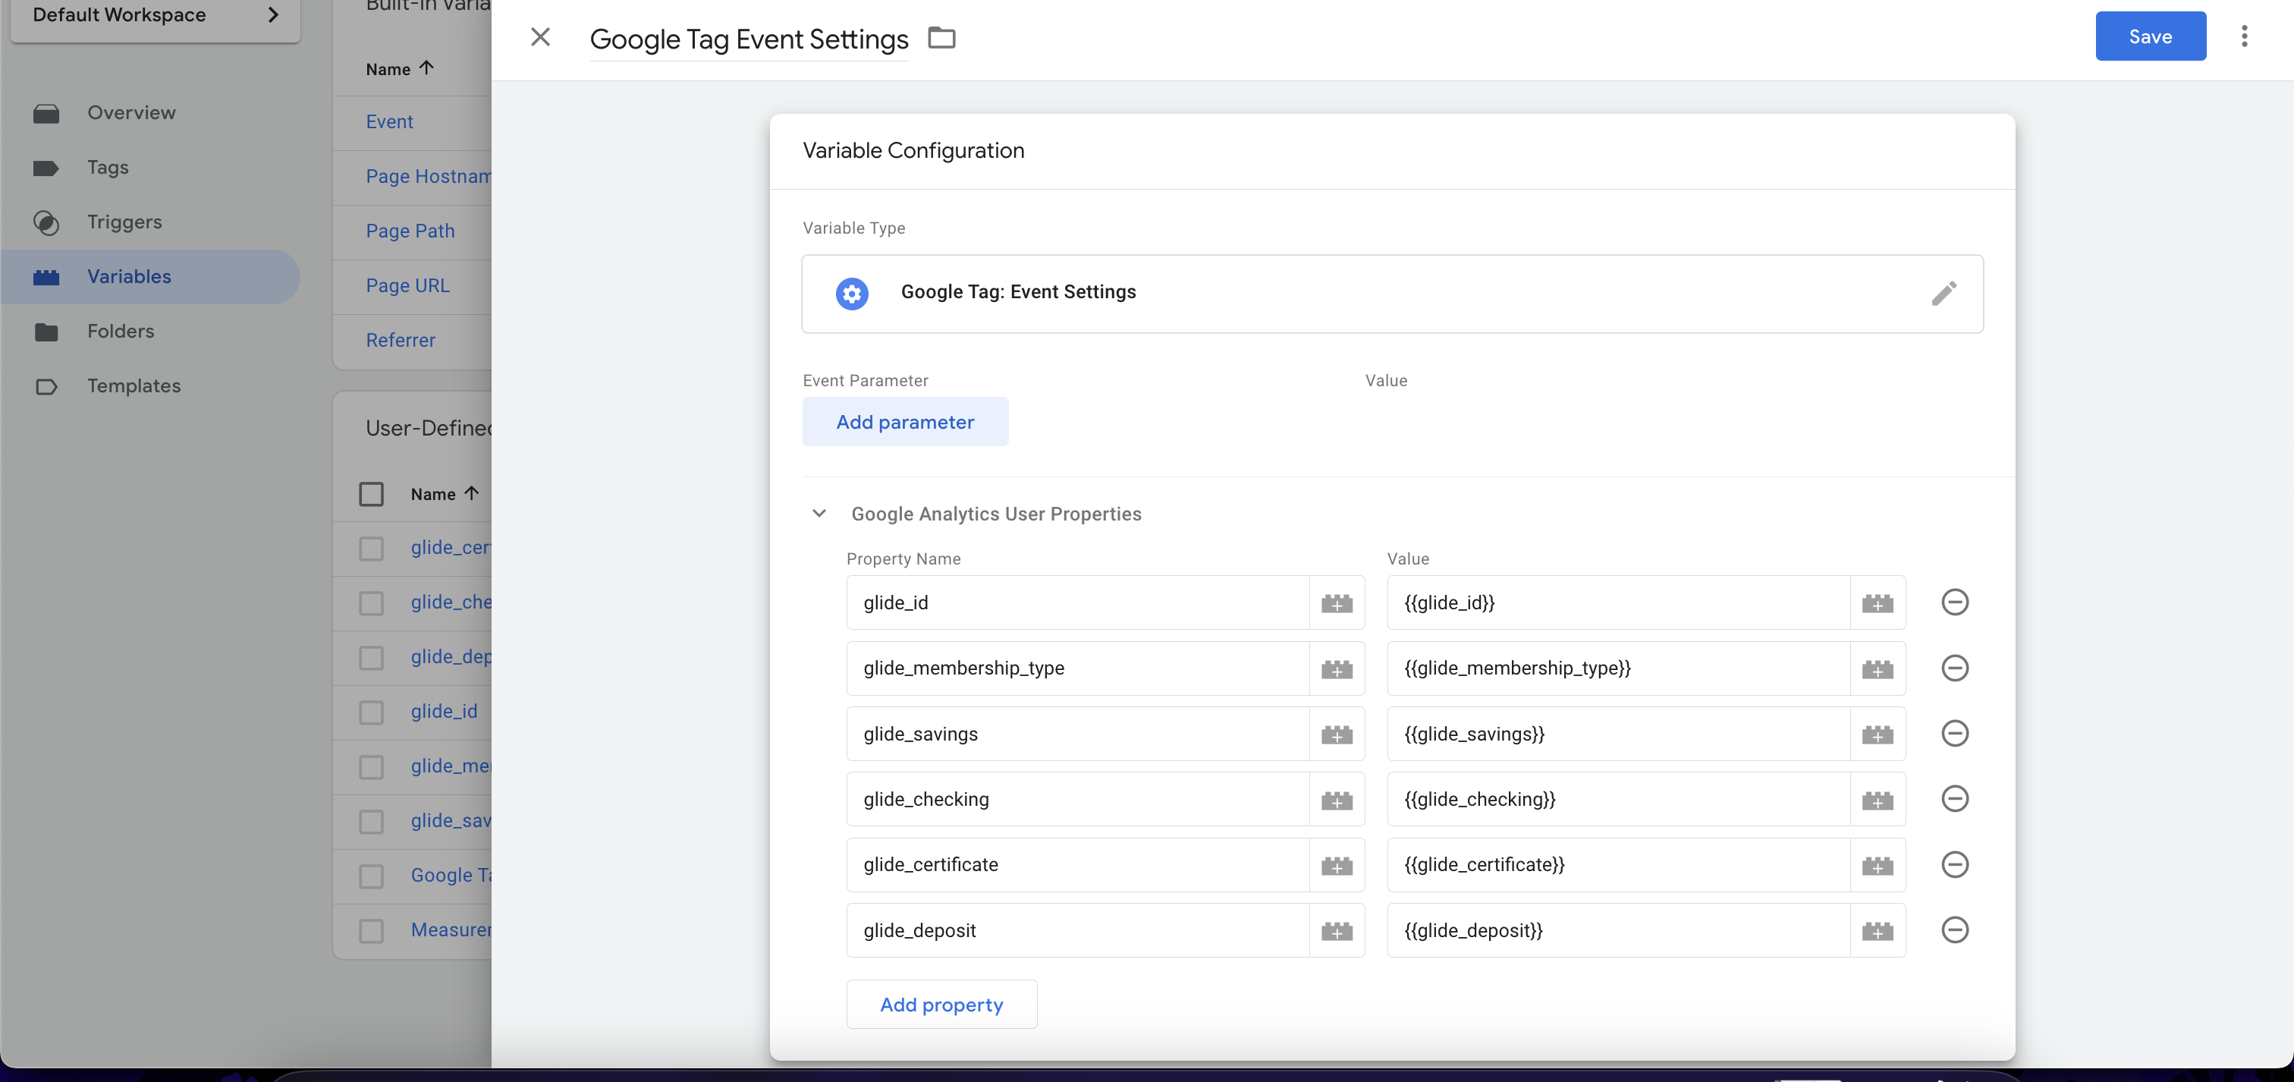2294x1082 pixels.
Task: Insert variable for glide_certificate value field
Action: [x=1878, y=865]
